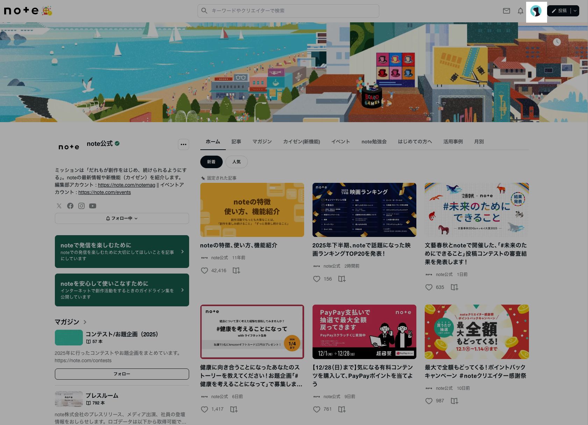
Task: Add noteの特徴 article to magazine
Action: coord(236,270)
